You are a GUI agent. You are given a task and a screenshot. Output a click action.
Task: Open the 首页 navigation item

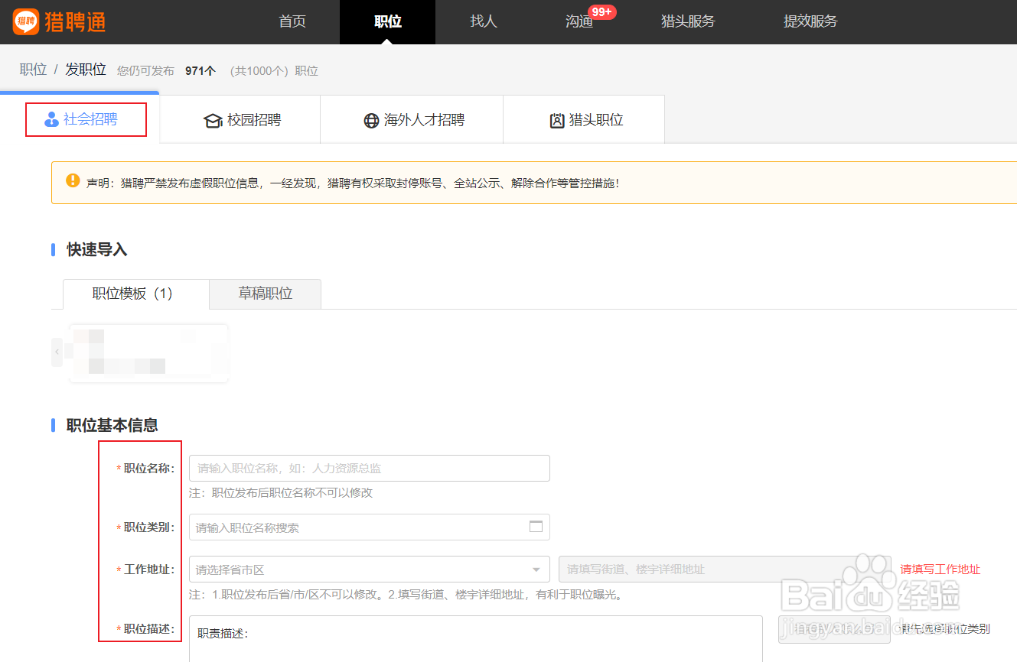[x=292, y=21]
